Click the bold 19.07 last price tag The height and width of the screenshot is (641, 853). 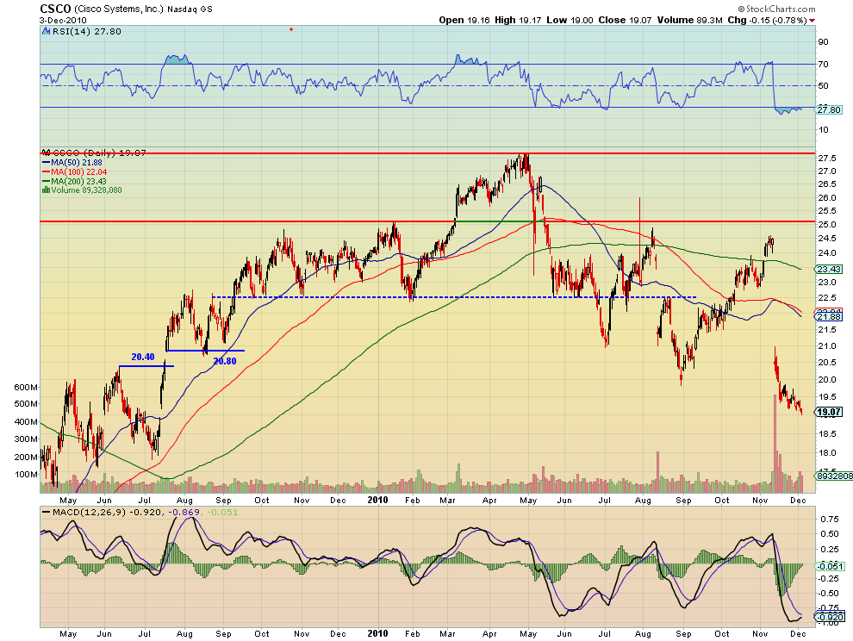tap(829, 412)
